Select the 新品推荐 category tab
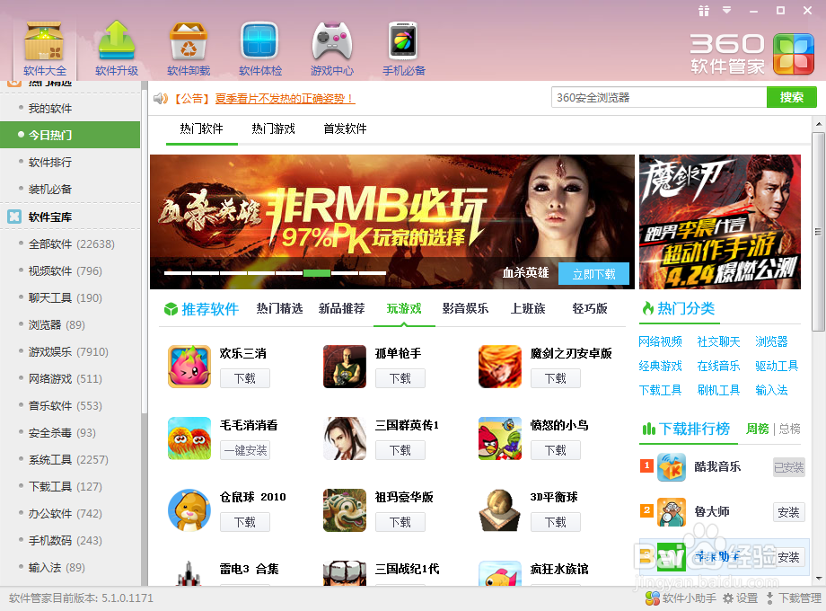Image resolution: width=826 pixels, height=611 pixels. click(342, 308)
